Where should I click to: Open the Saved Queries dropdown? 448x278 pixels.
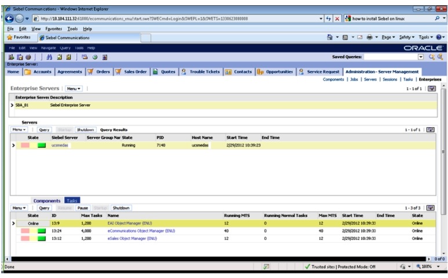coord(421,57)
